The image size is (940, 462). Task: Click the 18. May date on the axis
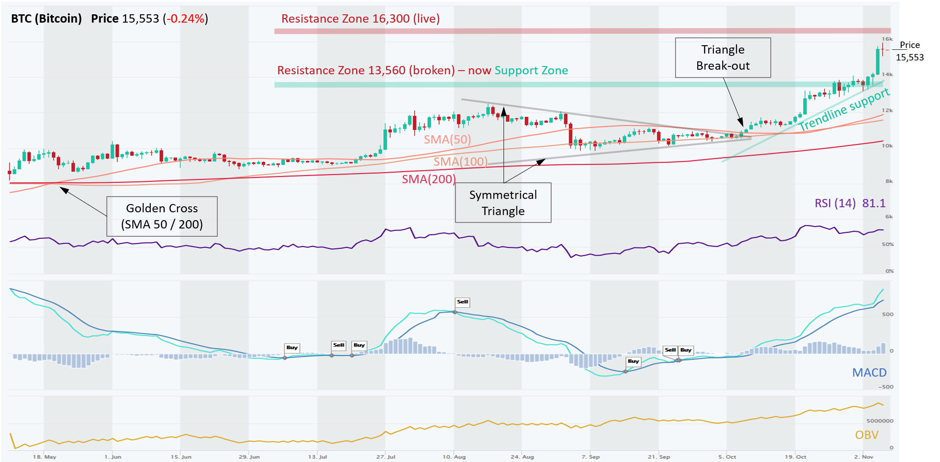pyautogui.click(x=44, y=456)
